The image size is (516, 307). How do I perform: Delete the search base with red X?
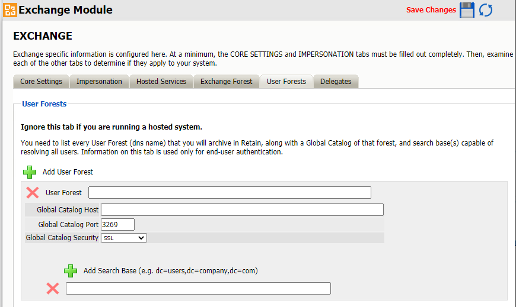coord(53,288)
